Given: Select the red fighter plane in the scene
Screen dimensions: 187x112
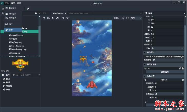Looking at the screenshot, I should coord(92,85).
